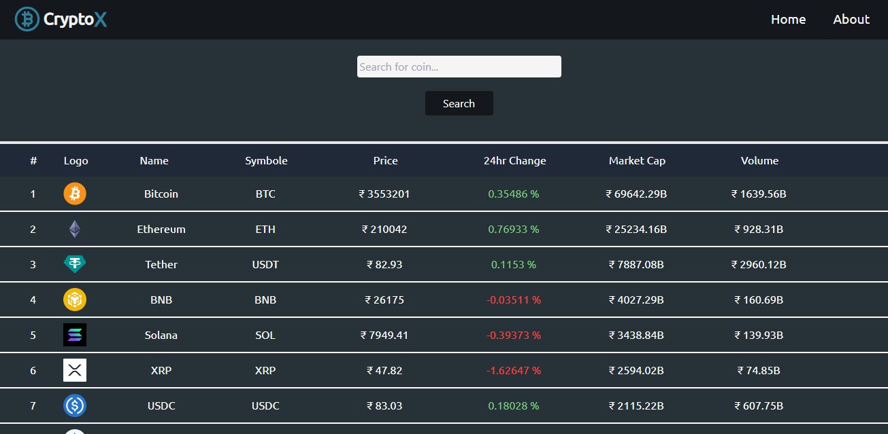Image resolution: width=888 pixels, height=434 pixels.
Task: Click the search for coin input field
Action: click(x=459, y=66)
